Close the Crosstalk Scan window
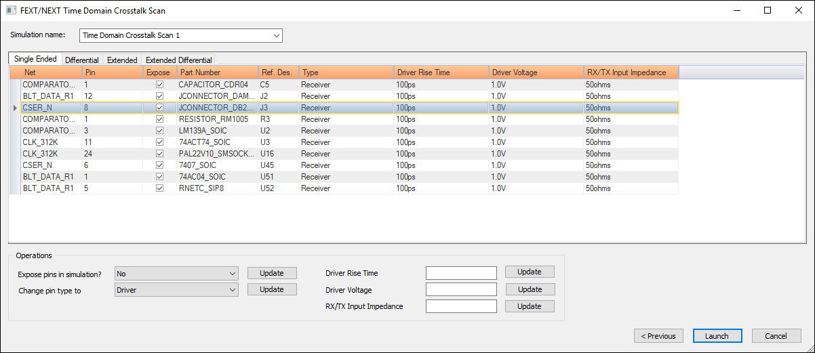 click(799, 11)
